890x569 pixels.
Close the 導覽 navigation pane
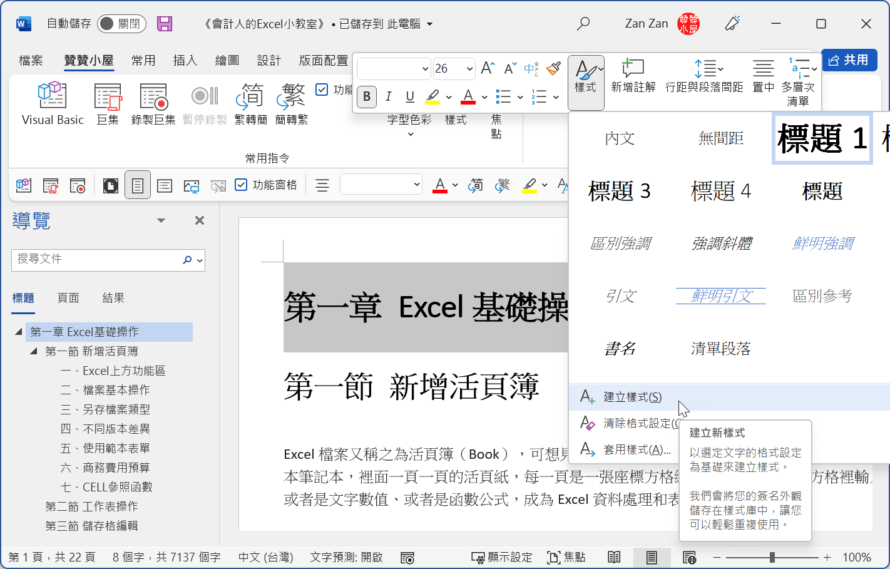click(x=200, y=220)
